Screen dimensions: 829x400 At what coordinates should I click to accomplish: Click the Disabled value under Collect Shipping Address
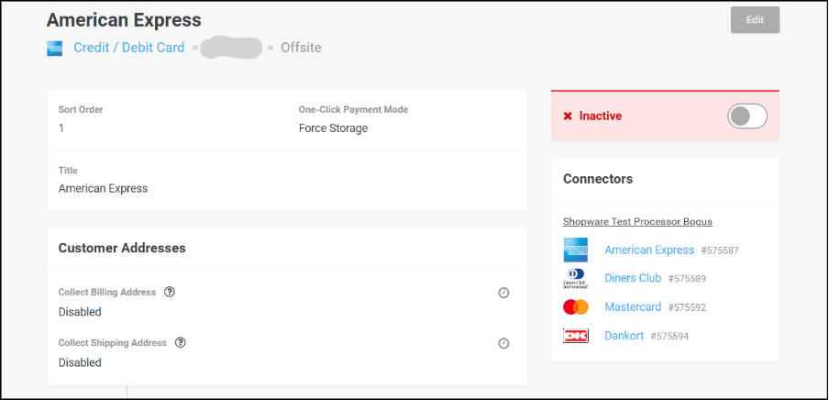click(x=80, y=363)
